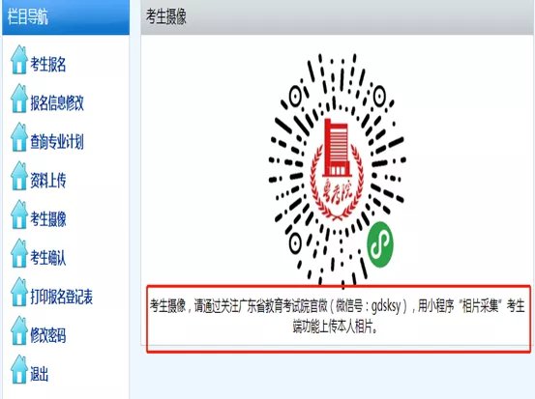Click 退出 to log out
535x399 pixels.
tap(40, 374)
